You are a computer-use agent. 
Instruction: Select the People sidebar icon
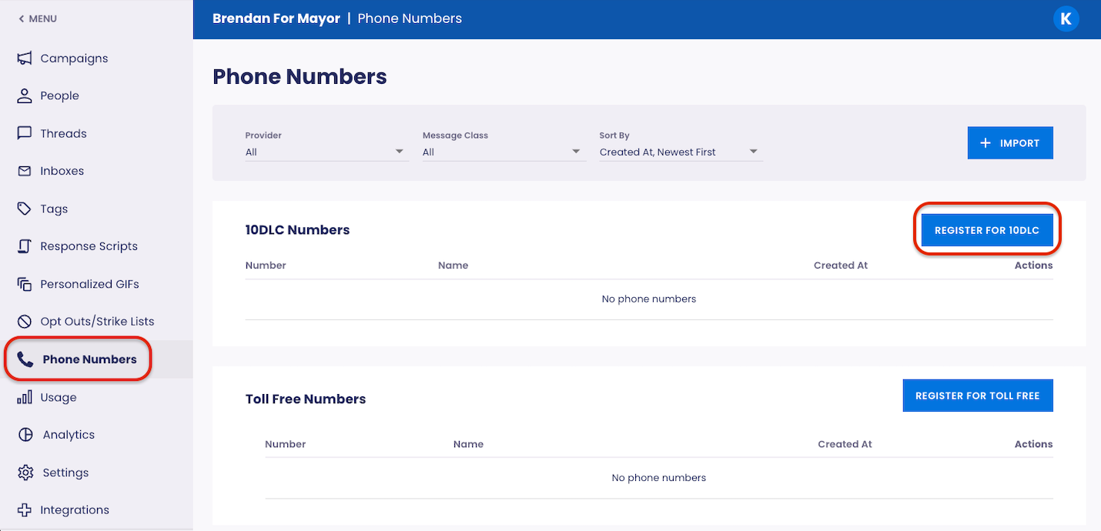25,95
